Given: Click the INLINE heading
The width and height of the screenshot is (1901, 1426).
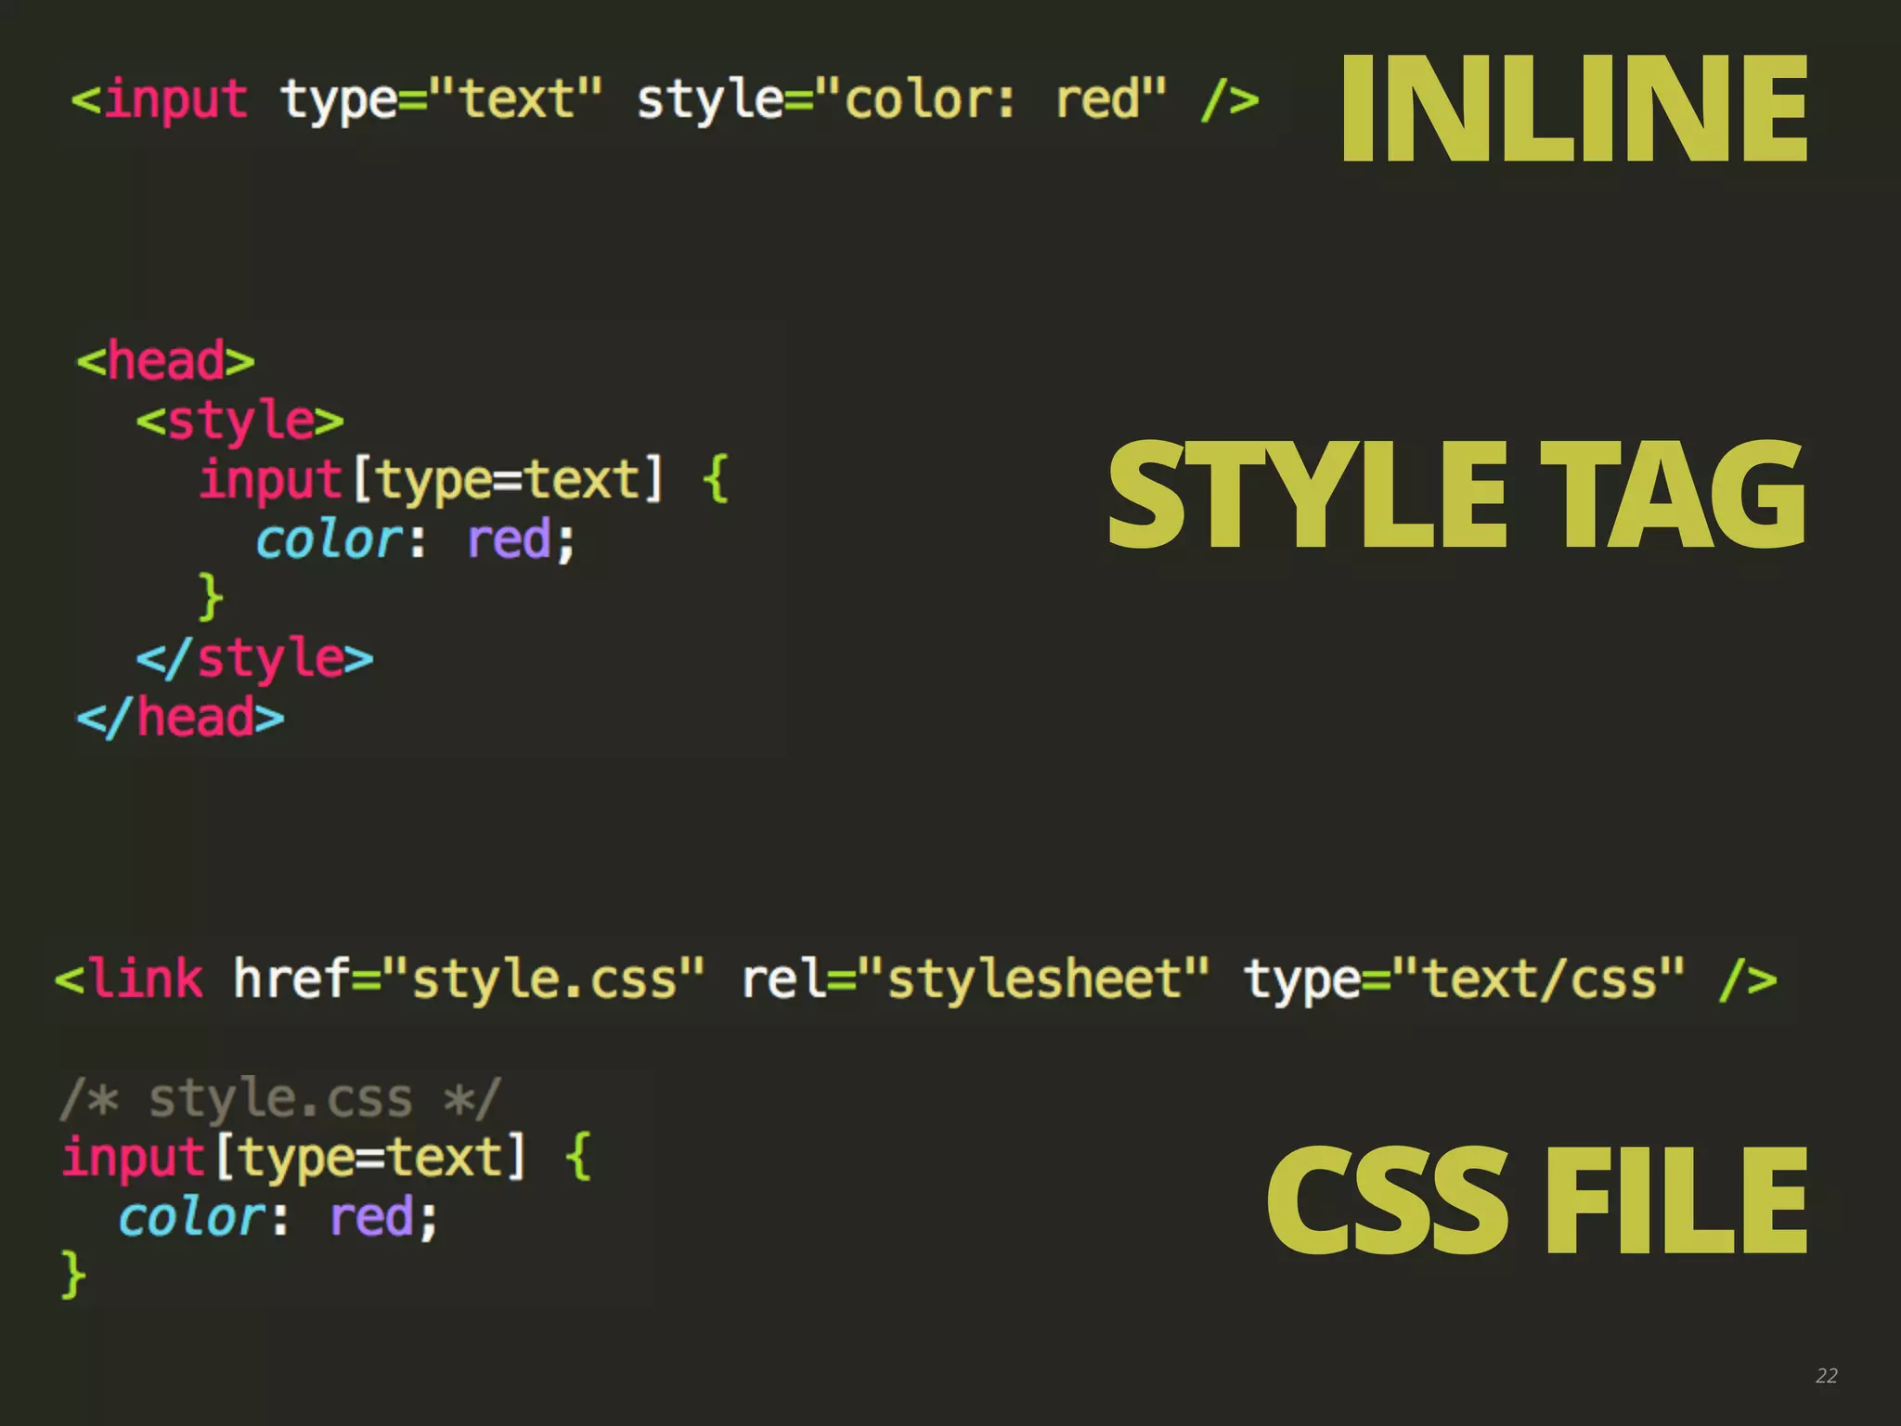Looking at the screenshot, I should (x=1573, y=109).
